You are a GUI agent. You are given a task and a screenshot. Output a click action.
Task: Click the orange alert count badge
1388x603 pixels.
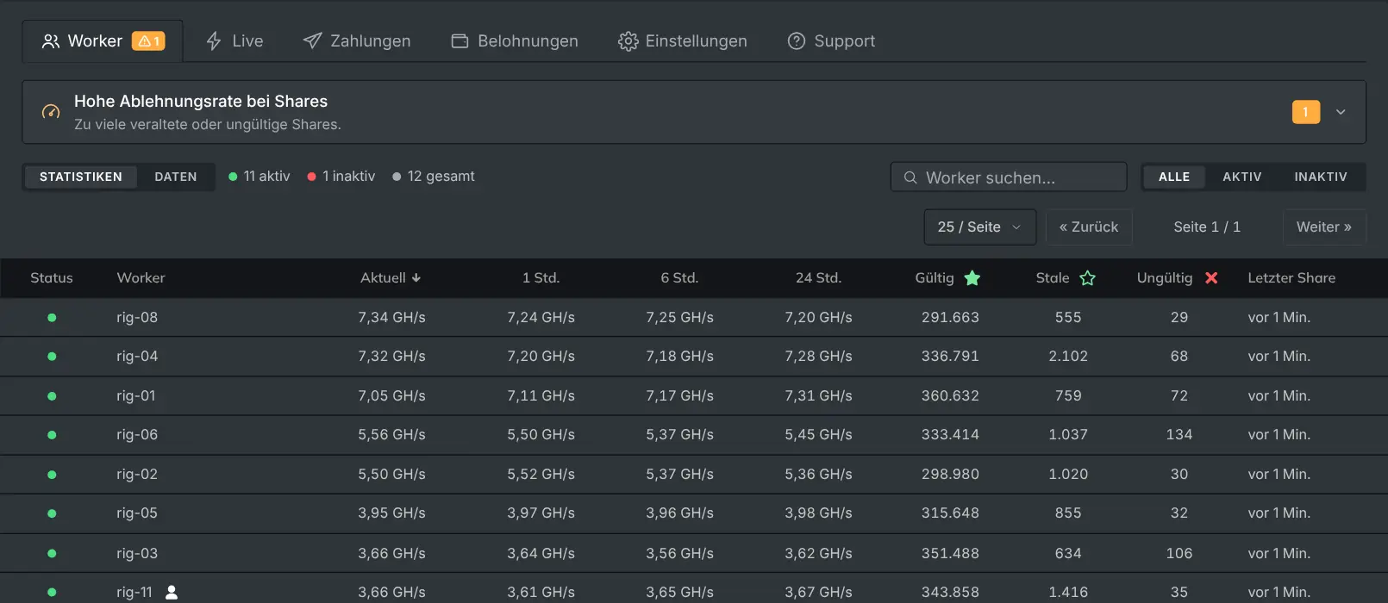coord(1306,112)
